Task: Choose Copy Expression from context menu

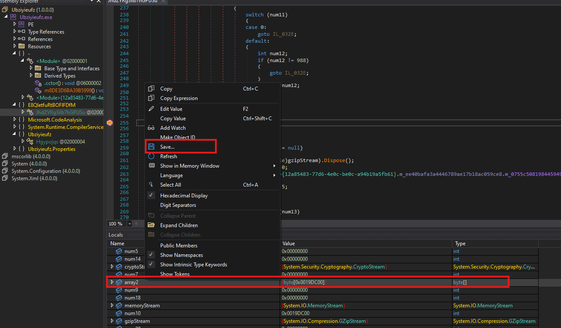Action: [x=179, y=98]
